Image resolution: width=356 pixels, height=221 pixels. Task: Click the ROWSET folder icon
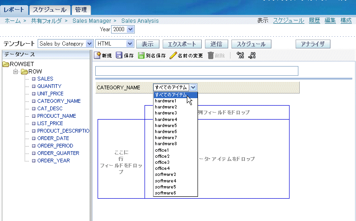click(x=6, y=64)
